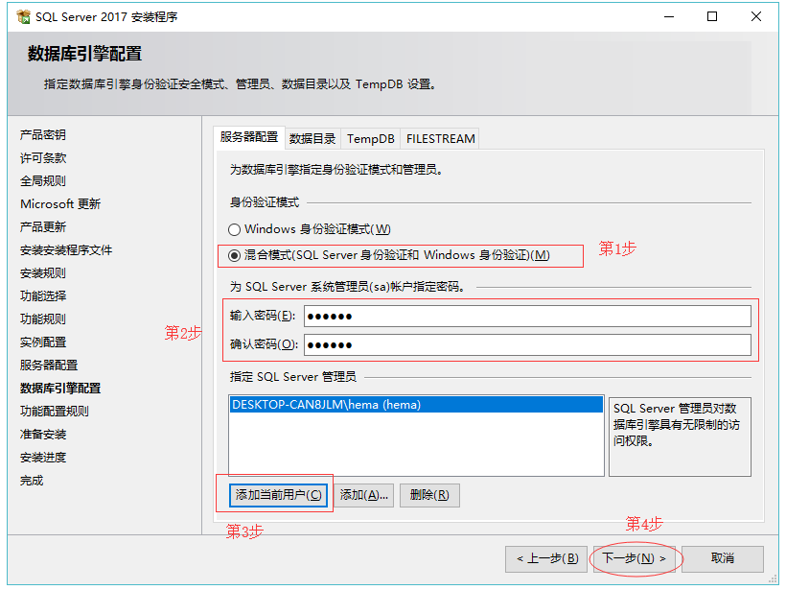Image resolution: width=786 pixels, height=590 pixels.
Task: Select 混合模式 authentication radio button
Action: coord(234,256)
